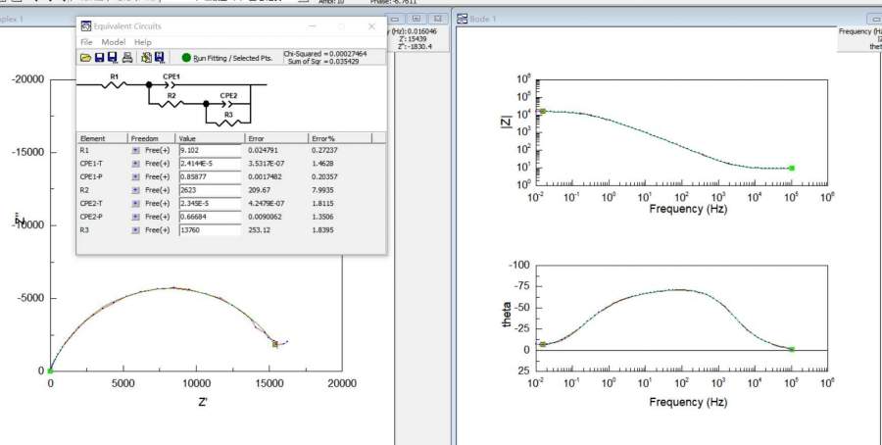Open the Model menu
This screenshot has height=445, width=882.
[x=113, y=42]
